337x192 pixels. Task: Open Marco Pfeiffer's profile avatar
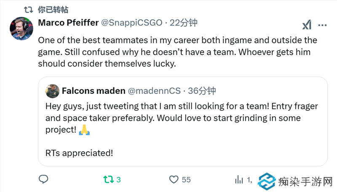21,29
